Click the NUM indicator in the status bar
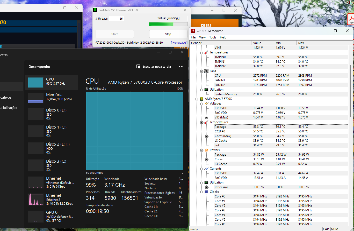 coord(335,229)
